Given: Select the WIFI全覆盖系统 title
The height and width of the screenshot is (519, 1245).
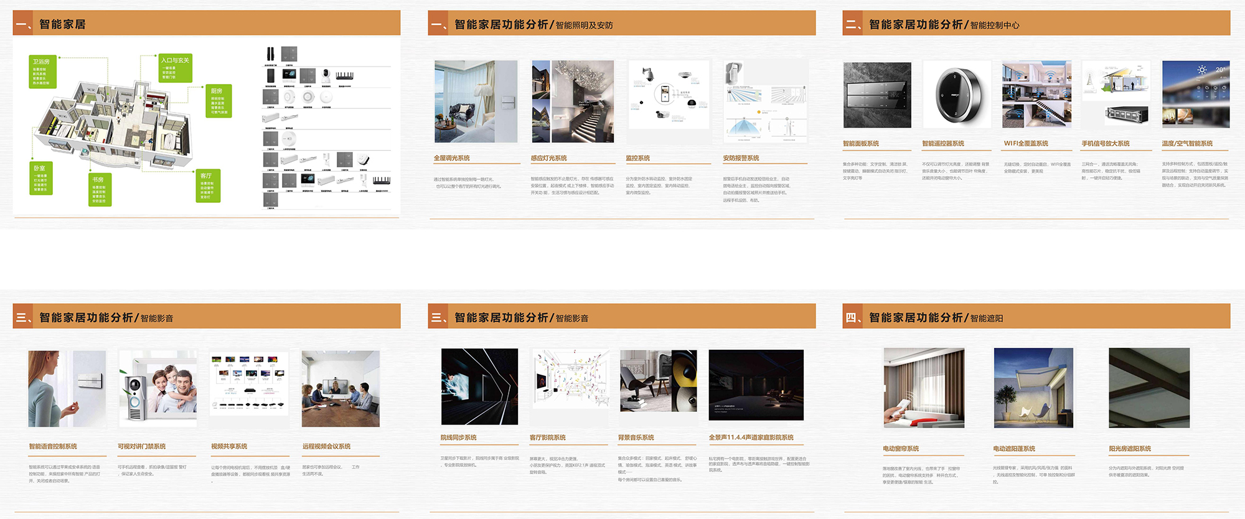Looking at the screenshot, I should 1026,144.
